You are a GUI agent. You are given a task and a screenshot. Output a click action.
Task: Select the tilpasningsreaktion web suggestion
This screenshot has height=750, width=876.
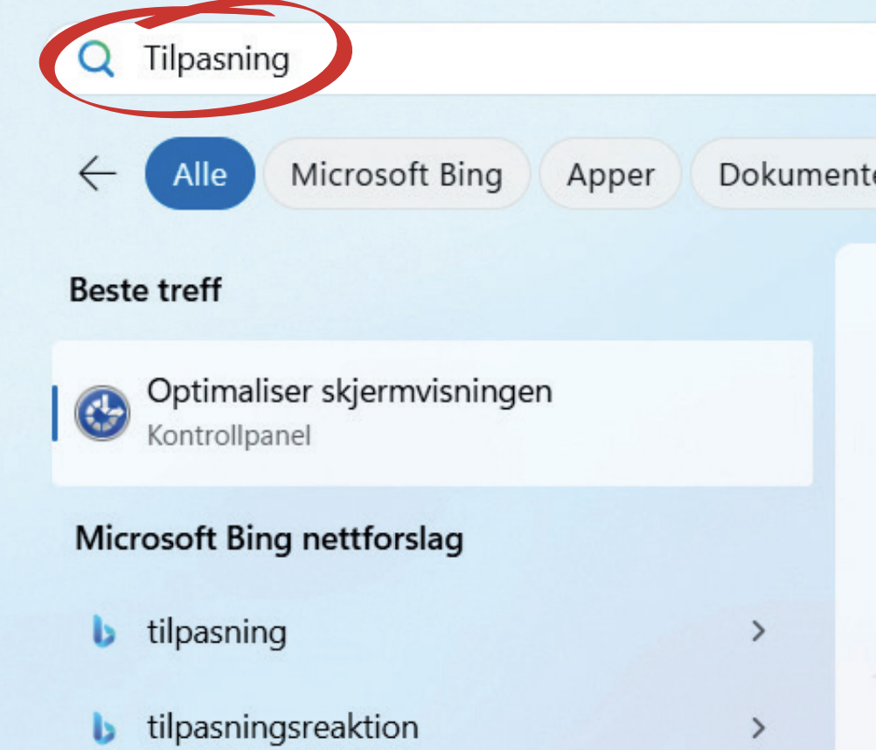[x=282, y=727]
